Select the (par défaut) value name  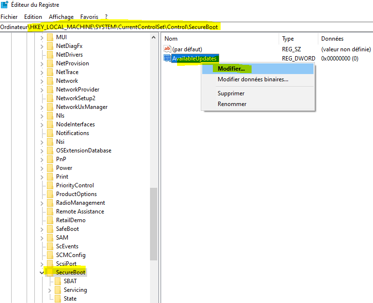click(x=187, y=49)
